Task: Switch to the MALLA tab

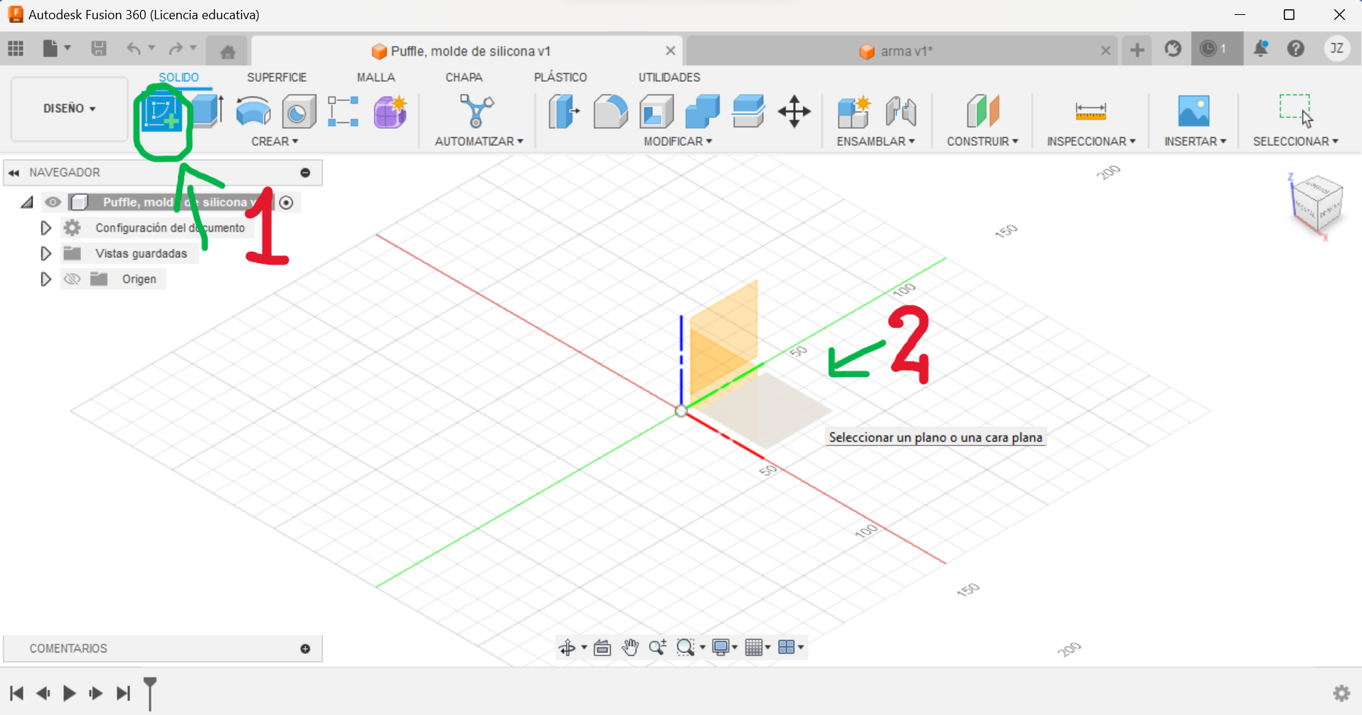Action: coord(376,78)
